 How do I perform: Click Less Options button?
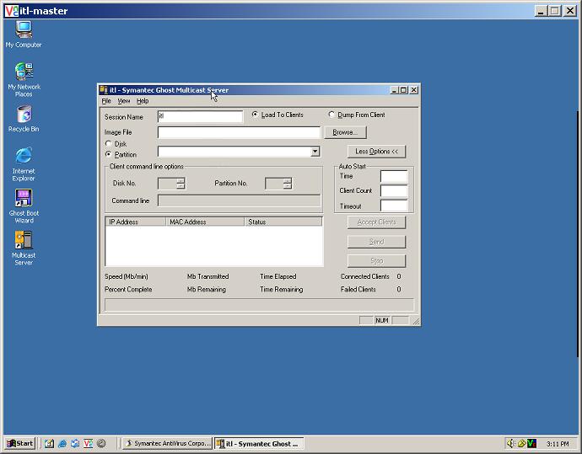[376, 152]
